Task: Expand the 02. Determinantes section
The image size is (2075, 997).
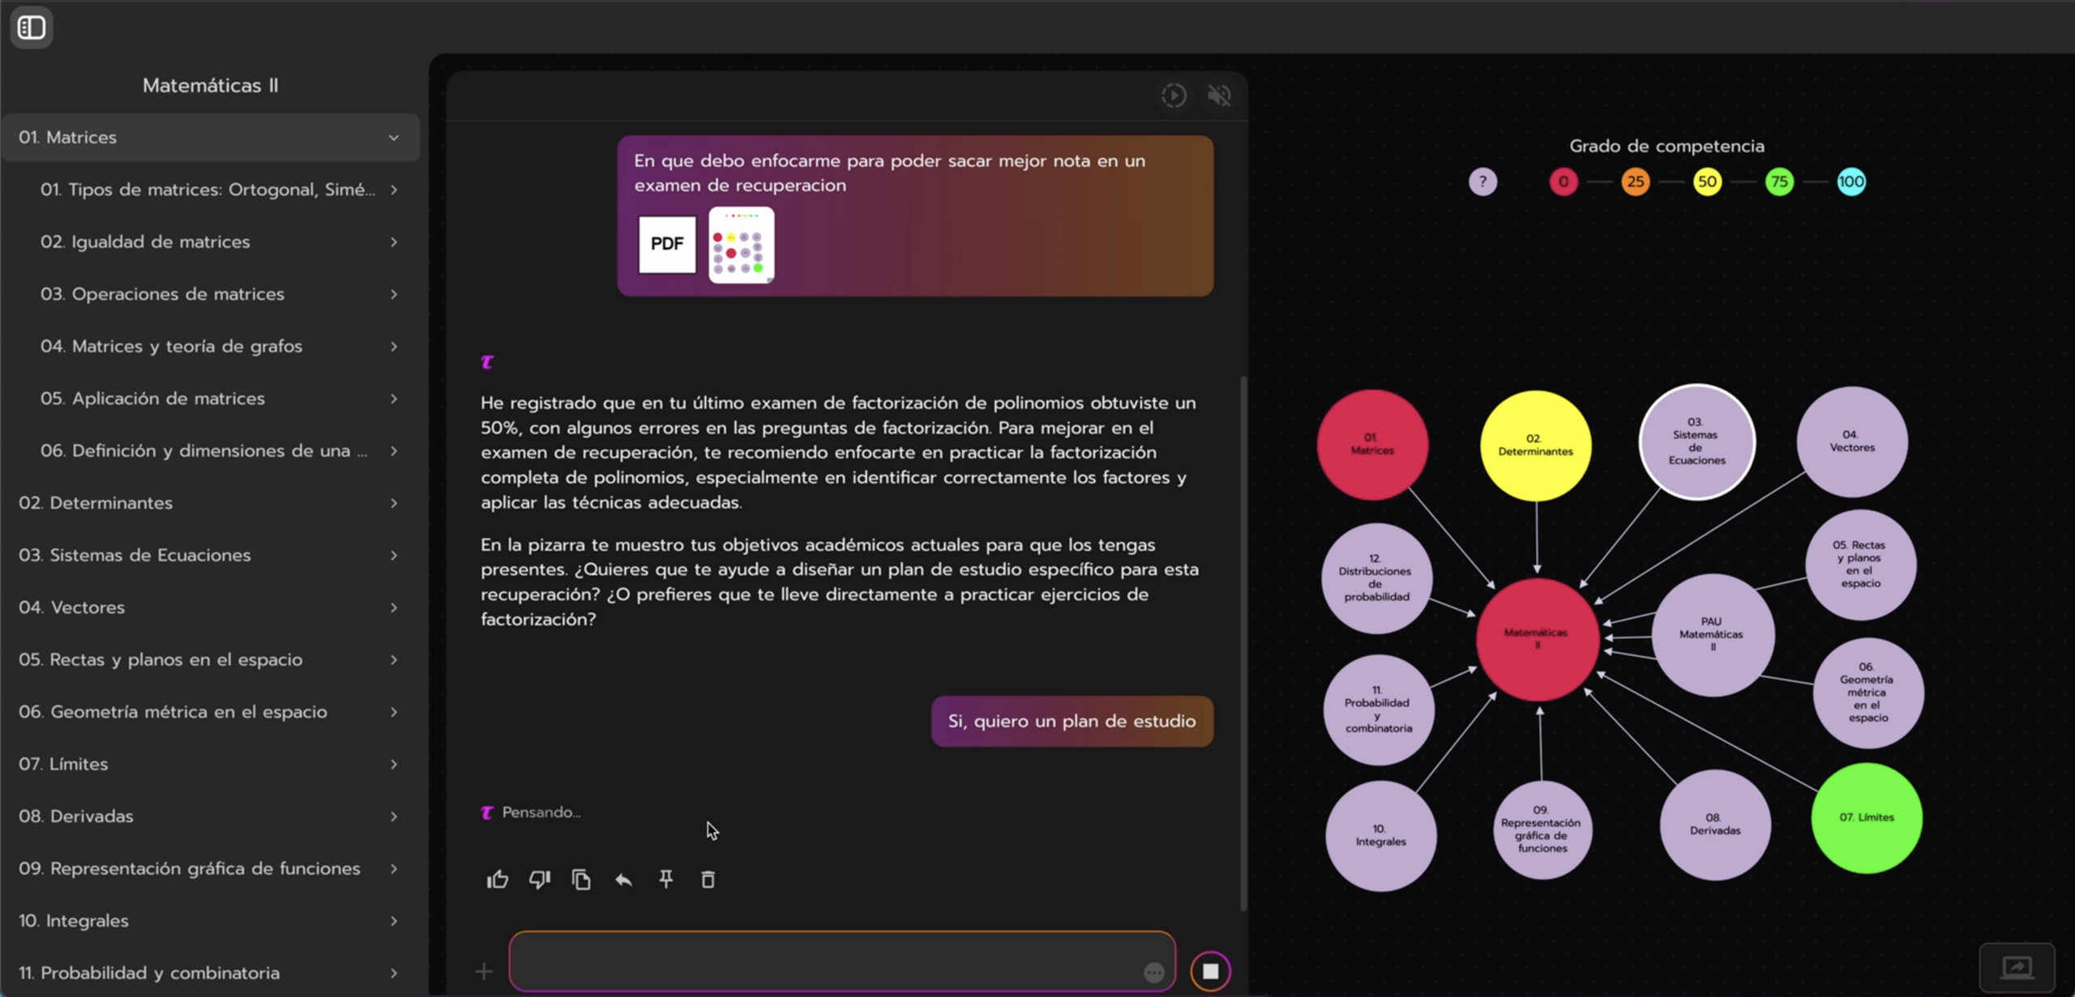Action: pos(394,503)
